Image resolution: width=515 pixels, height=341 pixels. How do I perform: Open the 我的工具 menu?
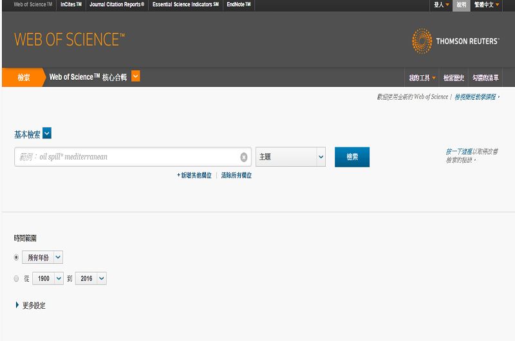tap(422, 78)
